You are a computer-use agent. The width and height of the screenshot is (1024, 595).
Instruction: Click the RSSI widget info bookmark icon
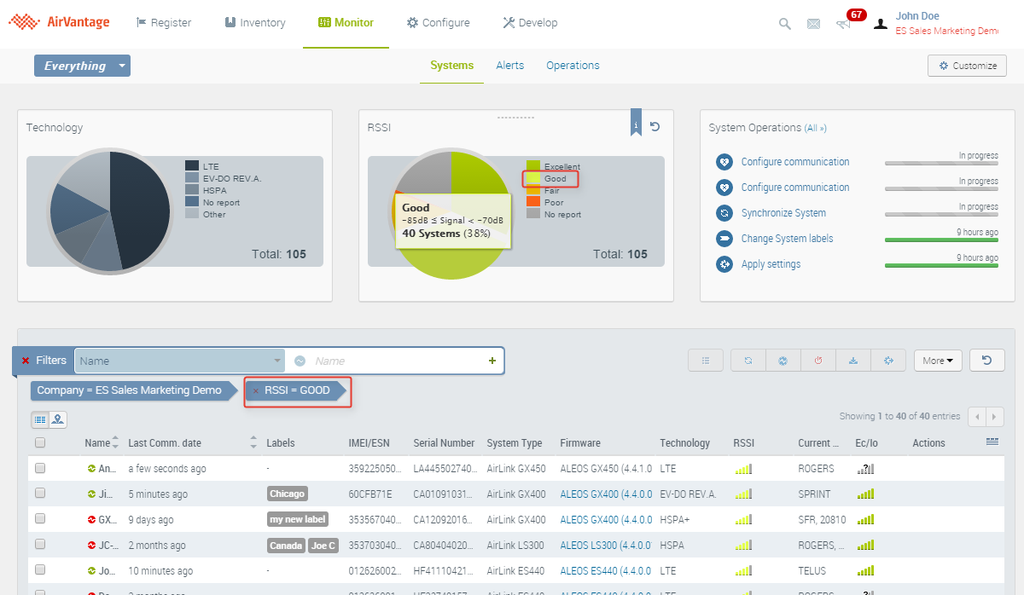(x=636, y=123)
